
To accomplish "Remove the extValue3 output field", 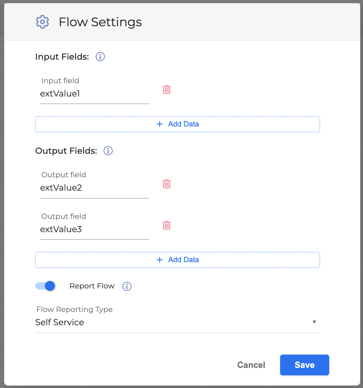I will (166, 226).
